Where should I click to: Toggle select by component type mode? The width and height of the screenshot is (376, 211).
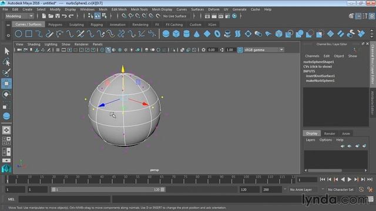coord(104,16)
